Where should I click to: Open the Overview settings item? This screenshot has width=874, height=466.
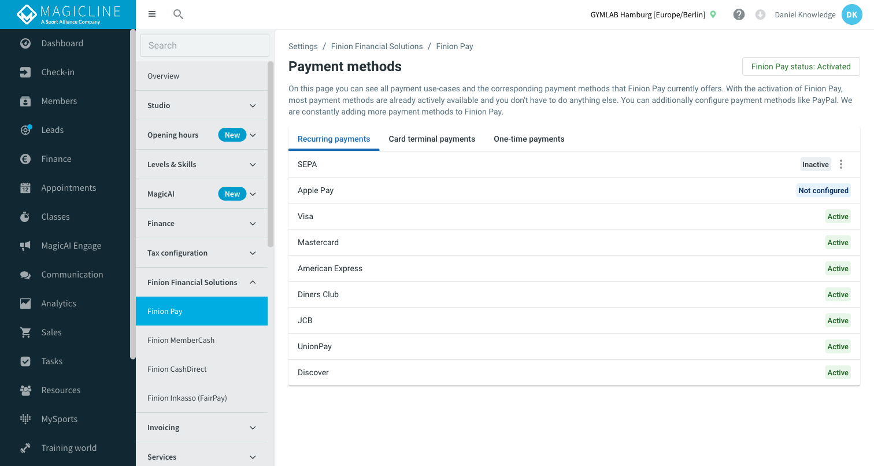[x=202, y=76]
